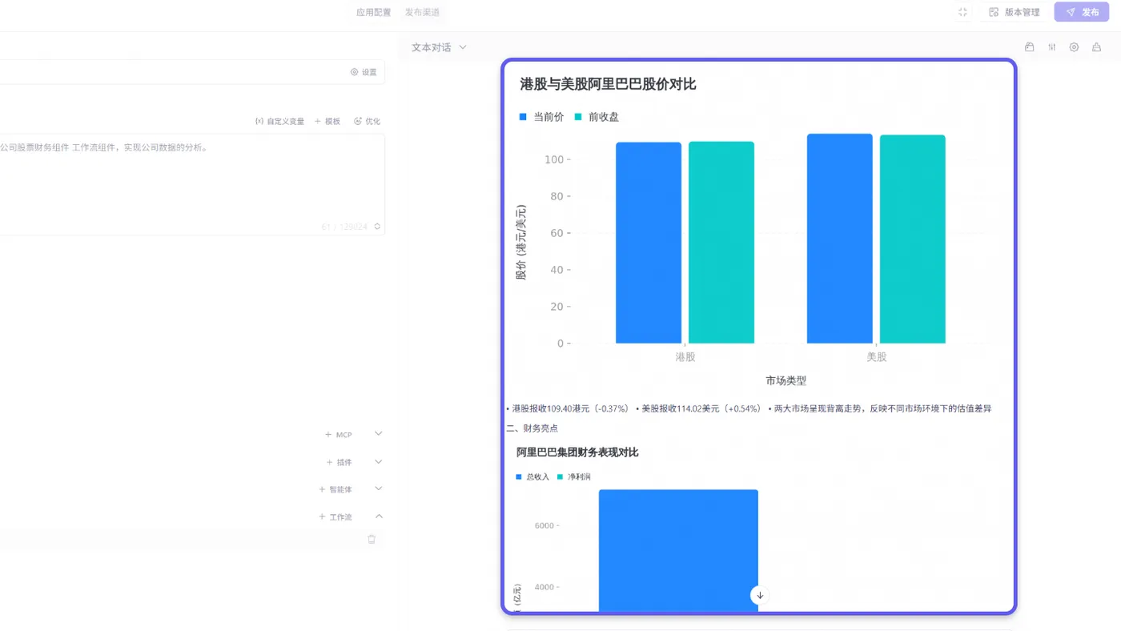Viewport: 1121px width, 631px height.
Task: Open the slider adjustments icon in chat toolbar
Action: [1052, 47]
